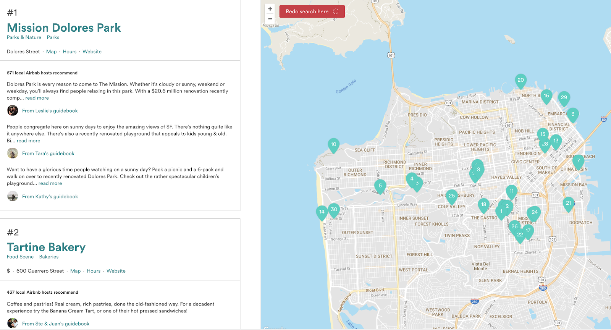Open From Ste & Juan's guidebook
The width and height of the screenshot is (611, 330).
tap(56, 324)
